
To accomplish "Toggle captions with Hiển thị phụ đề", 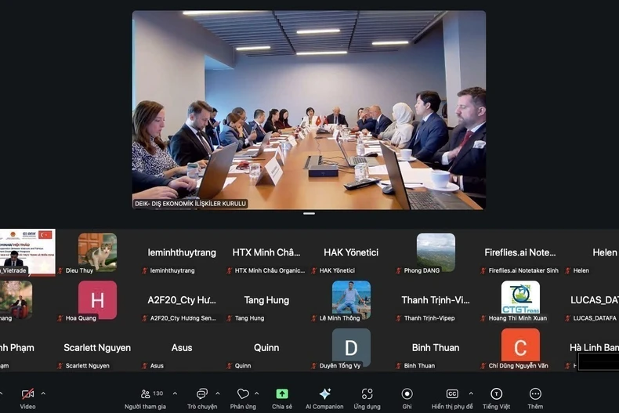I will click(452, 394).
